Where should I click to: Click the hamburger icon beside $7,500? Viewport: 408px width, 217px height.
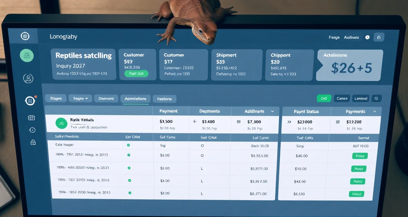(238, 121)
